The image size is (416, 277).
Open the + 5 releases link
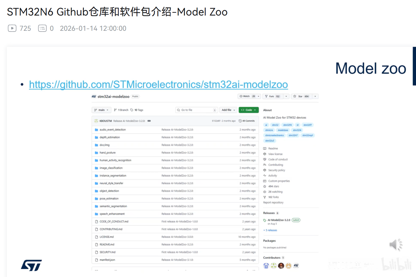(x=270, y=230)
